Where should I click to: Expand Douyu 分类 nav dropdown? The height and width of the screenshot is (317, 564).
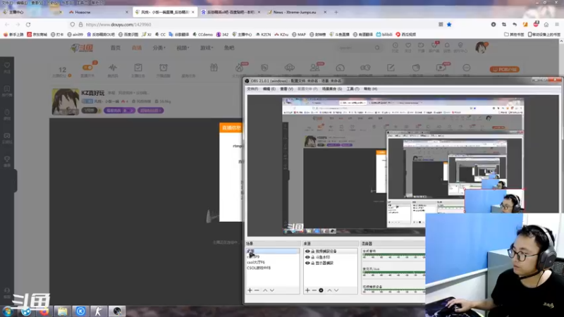point(159,48)
